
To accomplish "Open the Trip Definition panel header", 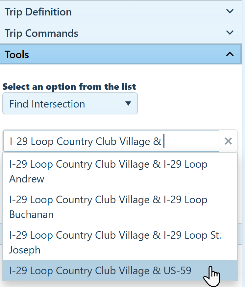I will [x=38, y=12].
